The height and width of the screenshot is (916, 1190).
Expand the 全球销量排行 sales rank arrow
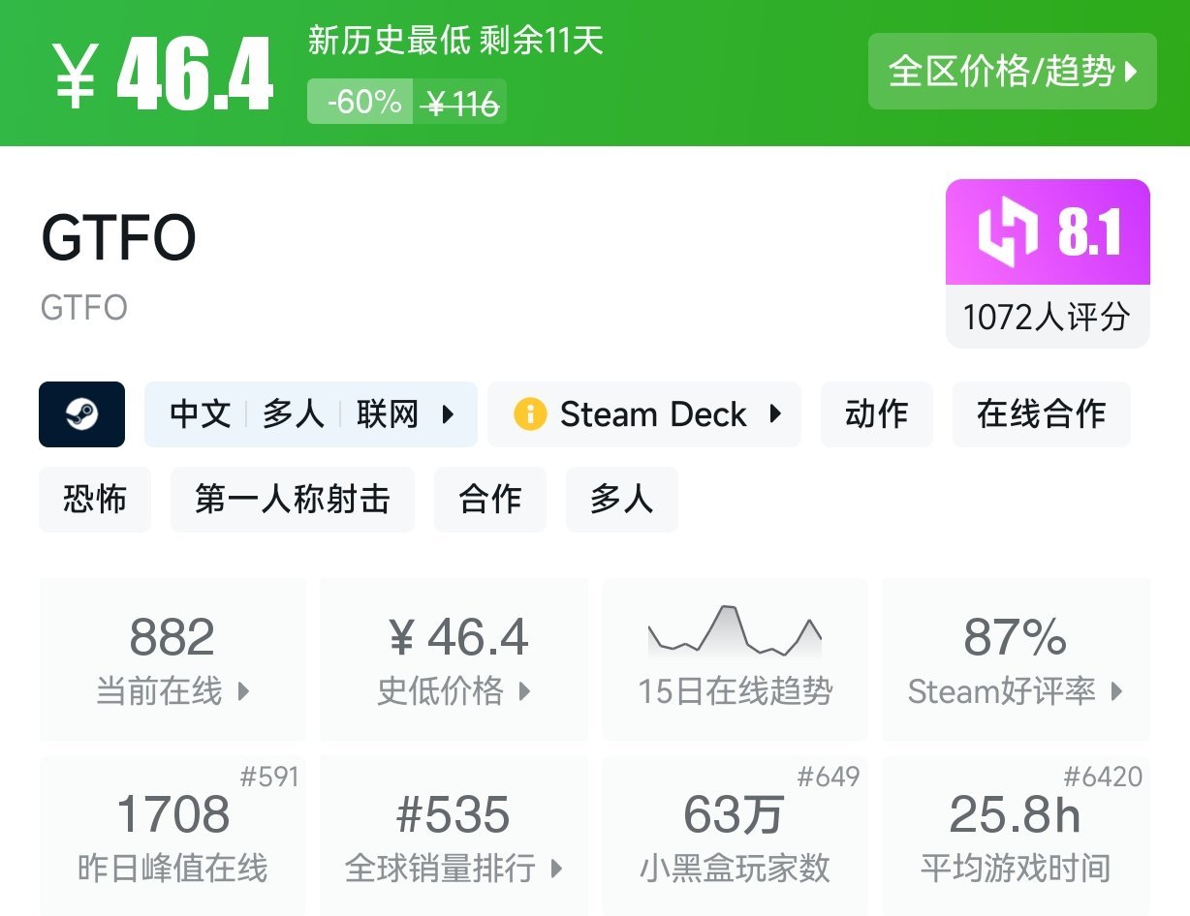[556, 868]
